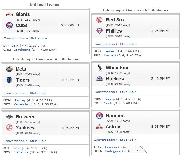Viewport: 182px width, 157px height.
Task: Click the Rangers T logo
Action: (99, 116)
